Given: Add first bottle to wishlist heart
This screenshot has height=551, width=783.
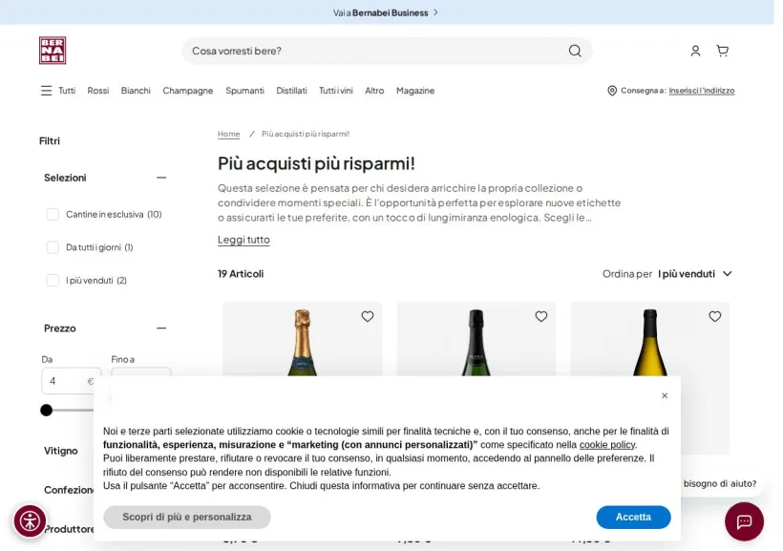Looking at the screenshot, I should tap(368, 316).
